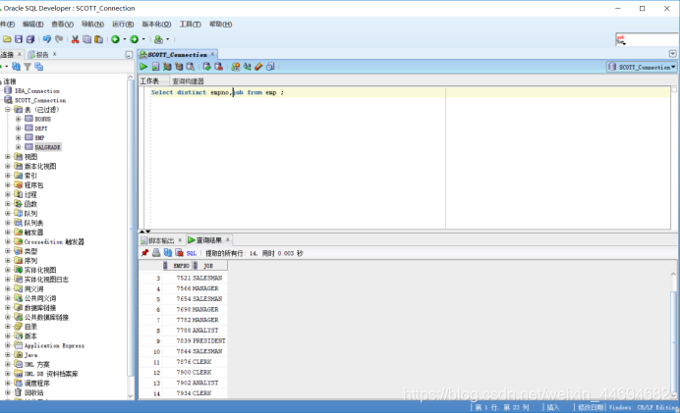
Task: Click the Save All icon
Action: pyautogui.click(x=30, y=39)
